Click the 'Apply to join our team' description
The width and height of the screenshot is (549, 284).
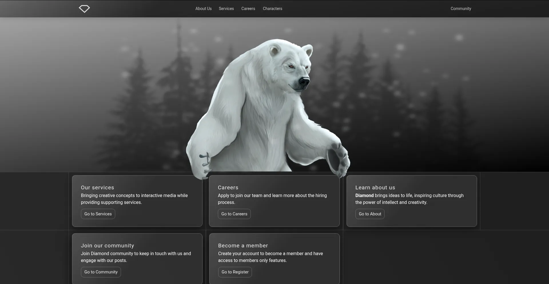[x=272, y=199]
